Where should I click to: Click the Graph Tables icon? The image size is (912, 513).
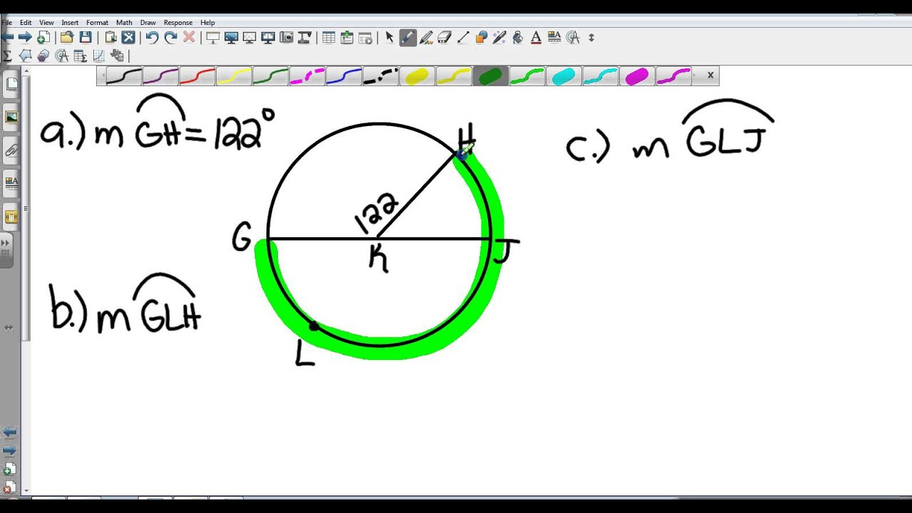pos(81,56)
